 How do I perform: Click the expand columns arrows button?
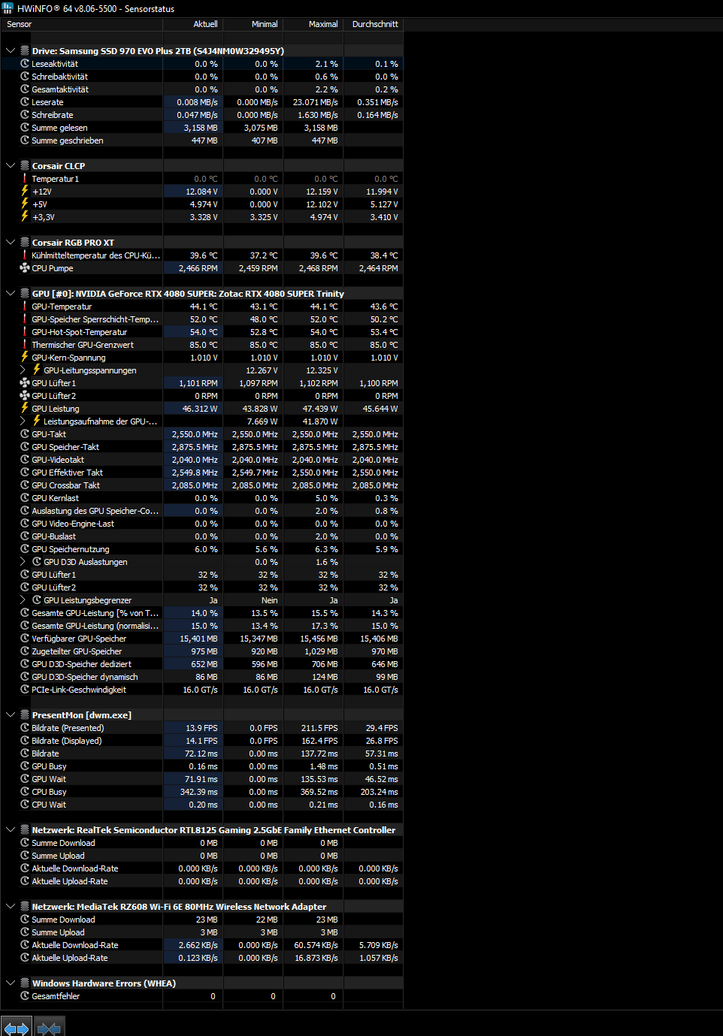pyautogui.click(x=16, y=1027)
